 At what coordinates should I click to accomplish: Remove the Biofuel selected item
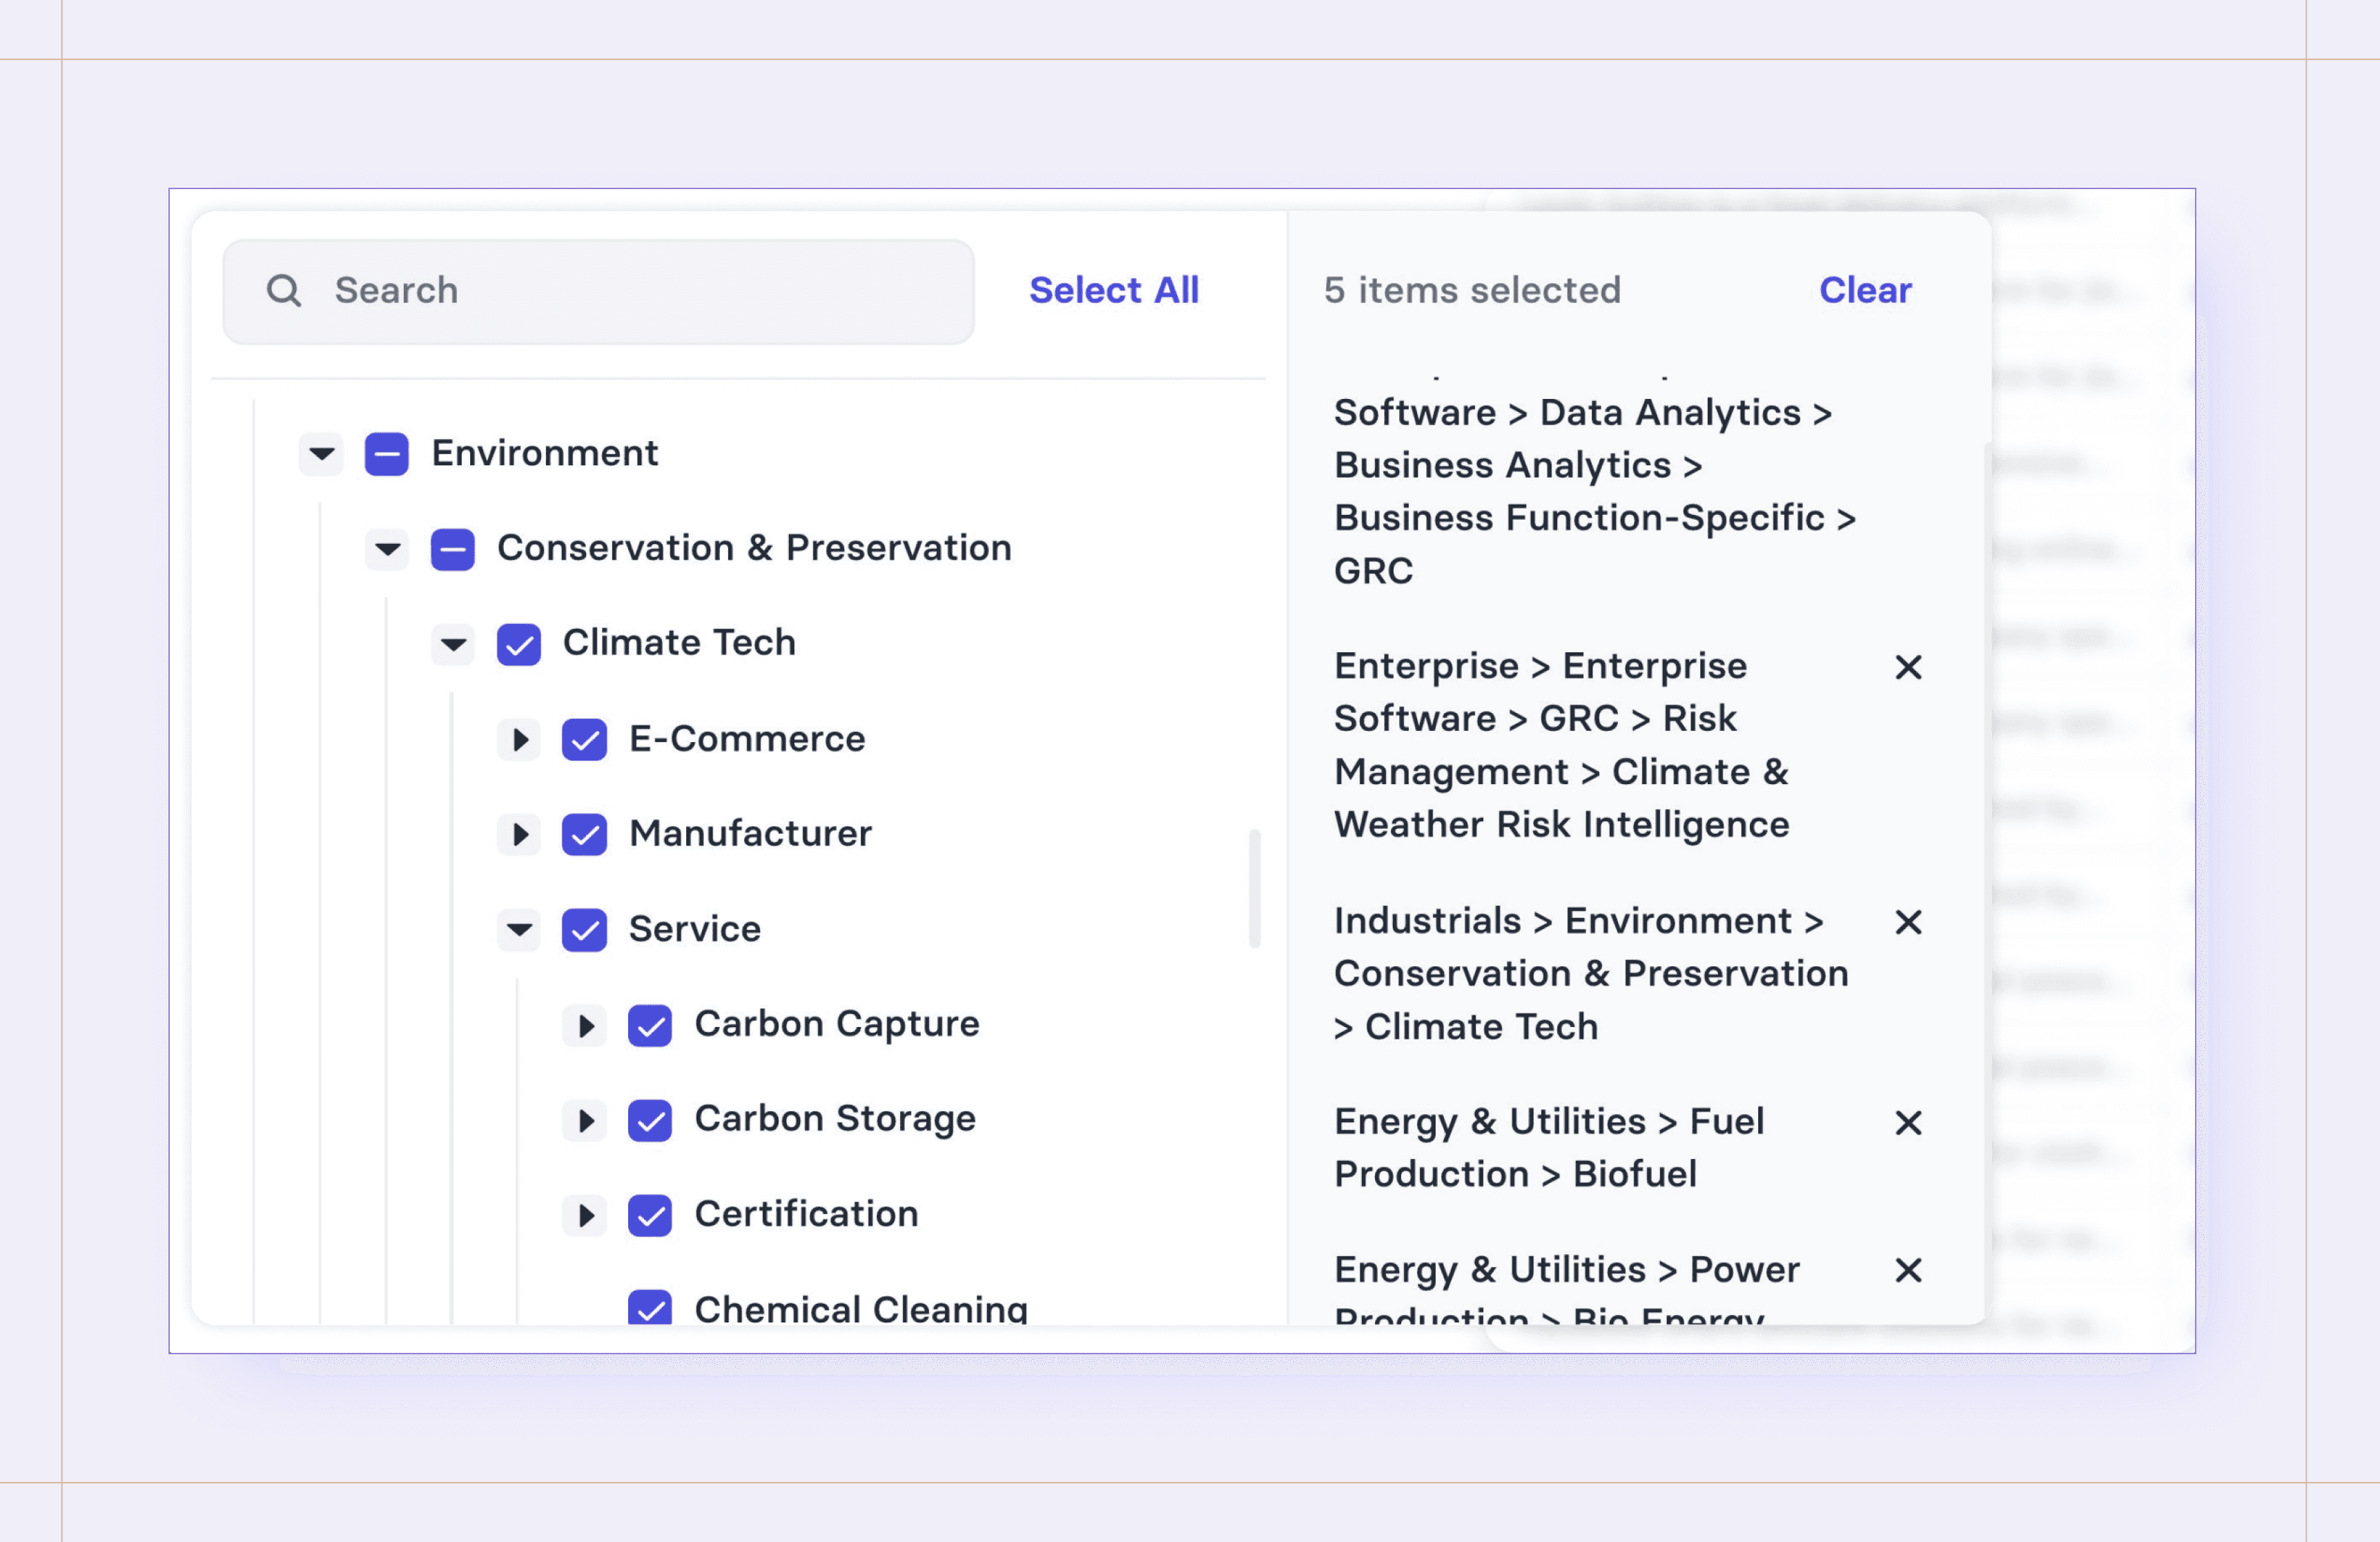click(x=1908, y=1123)
